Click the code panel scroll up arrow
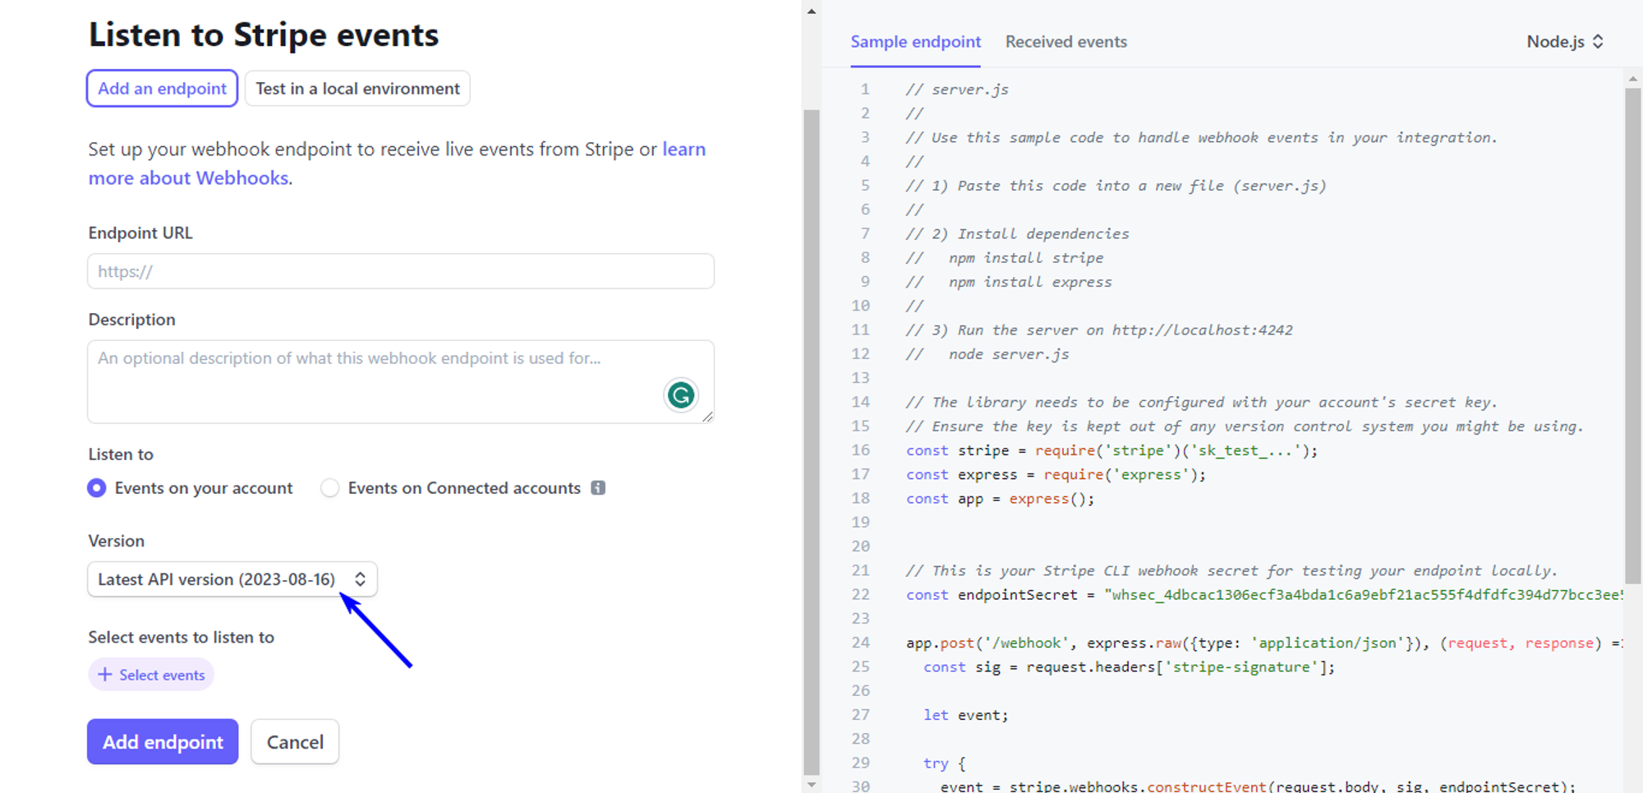The height and width of the screenshot is (793, 1643). point(1633,78)
